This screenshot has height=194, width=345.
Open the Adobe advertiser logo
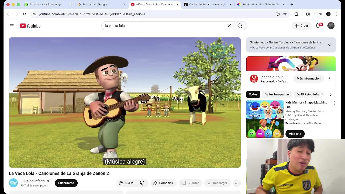point(254,79)
